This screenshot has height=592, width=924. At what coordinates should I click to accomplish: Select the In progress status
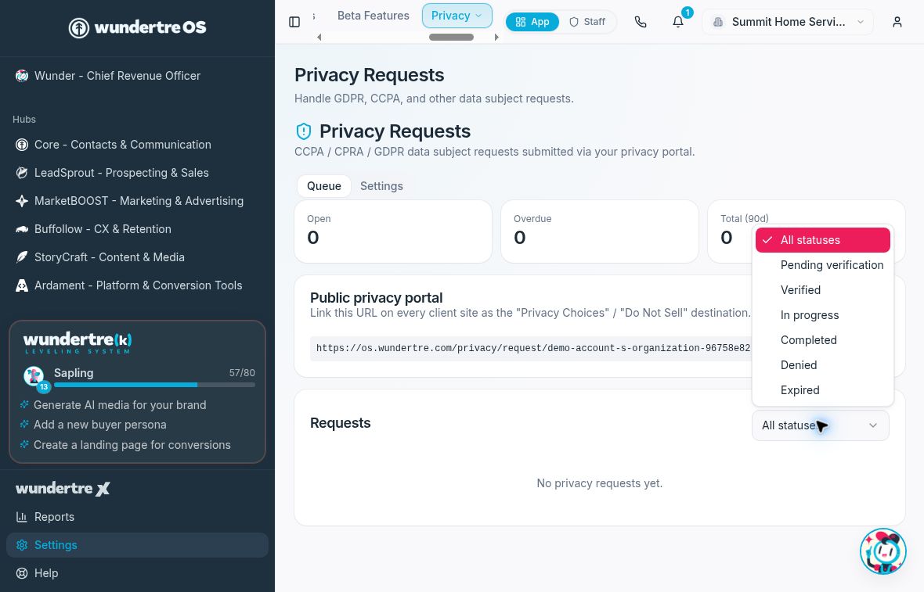[823, 315]
